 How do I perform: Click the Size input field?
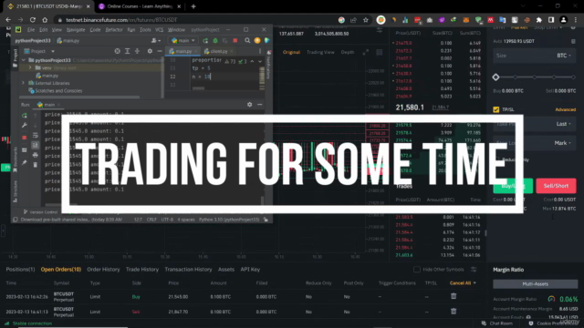(535, 56)
